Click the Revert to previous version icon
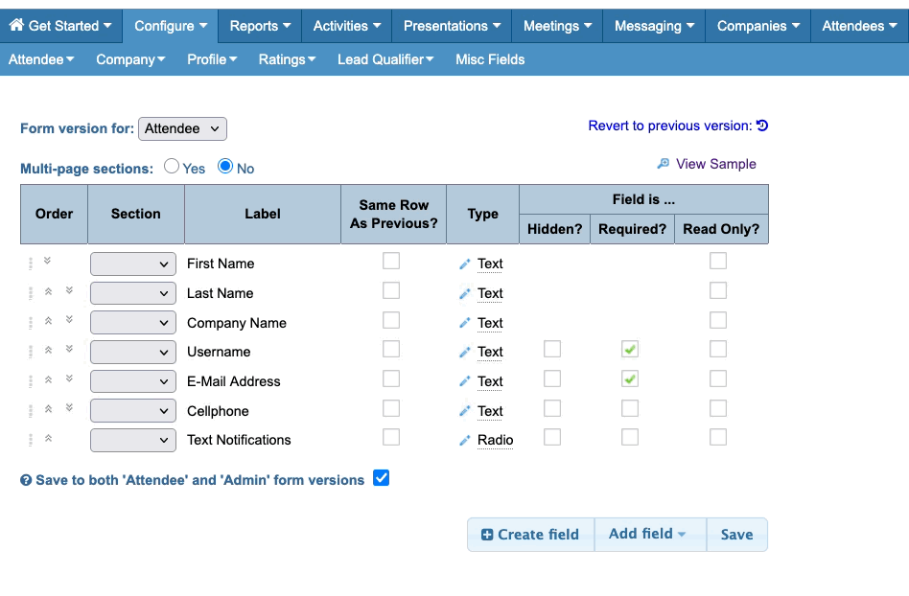This screenshot has width=909, height=596. tap(762, 126)
